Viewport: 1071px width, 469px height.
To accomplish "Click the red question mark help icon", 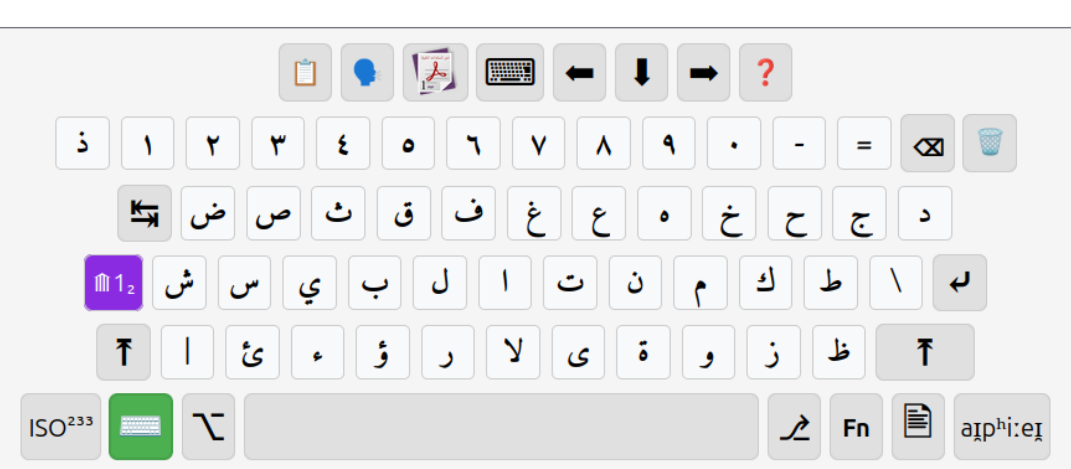I will [x=765, y=73].
